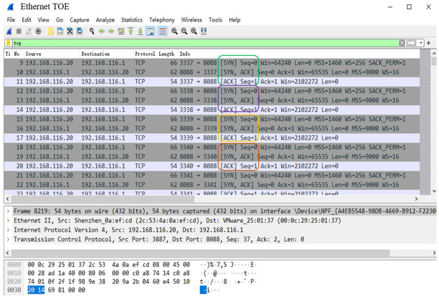Viewport: 439px width, 299px height.
Task: Expand the Transmission Control Protocol details
Action: tap(8, 240)
